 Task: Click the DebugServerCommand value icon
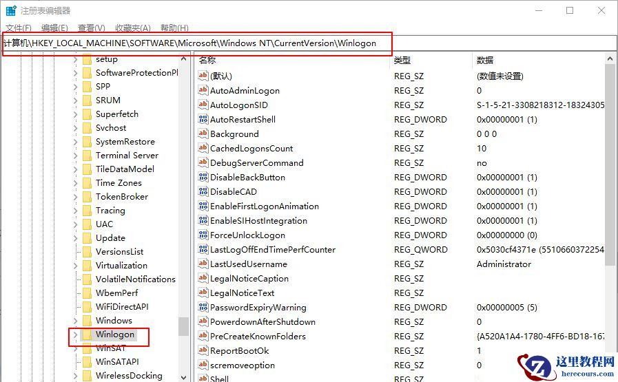tap(203, 162)
